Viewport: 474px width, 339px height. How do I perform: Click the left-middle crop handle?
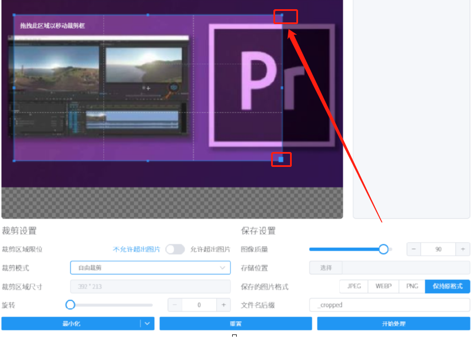[14, 88]
